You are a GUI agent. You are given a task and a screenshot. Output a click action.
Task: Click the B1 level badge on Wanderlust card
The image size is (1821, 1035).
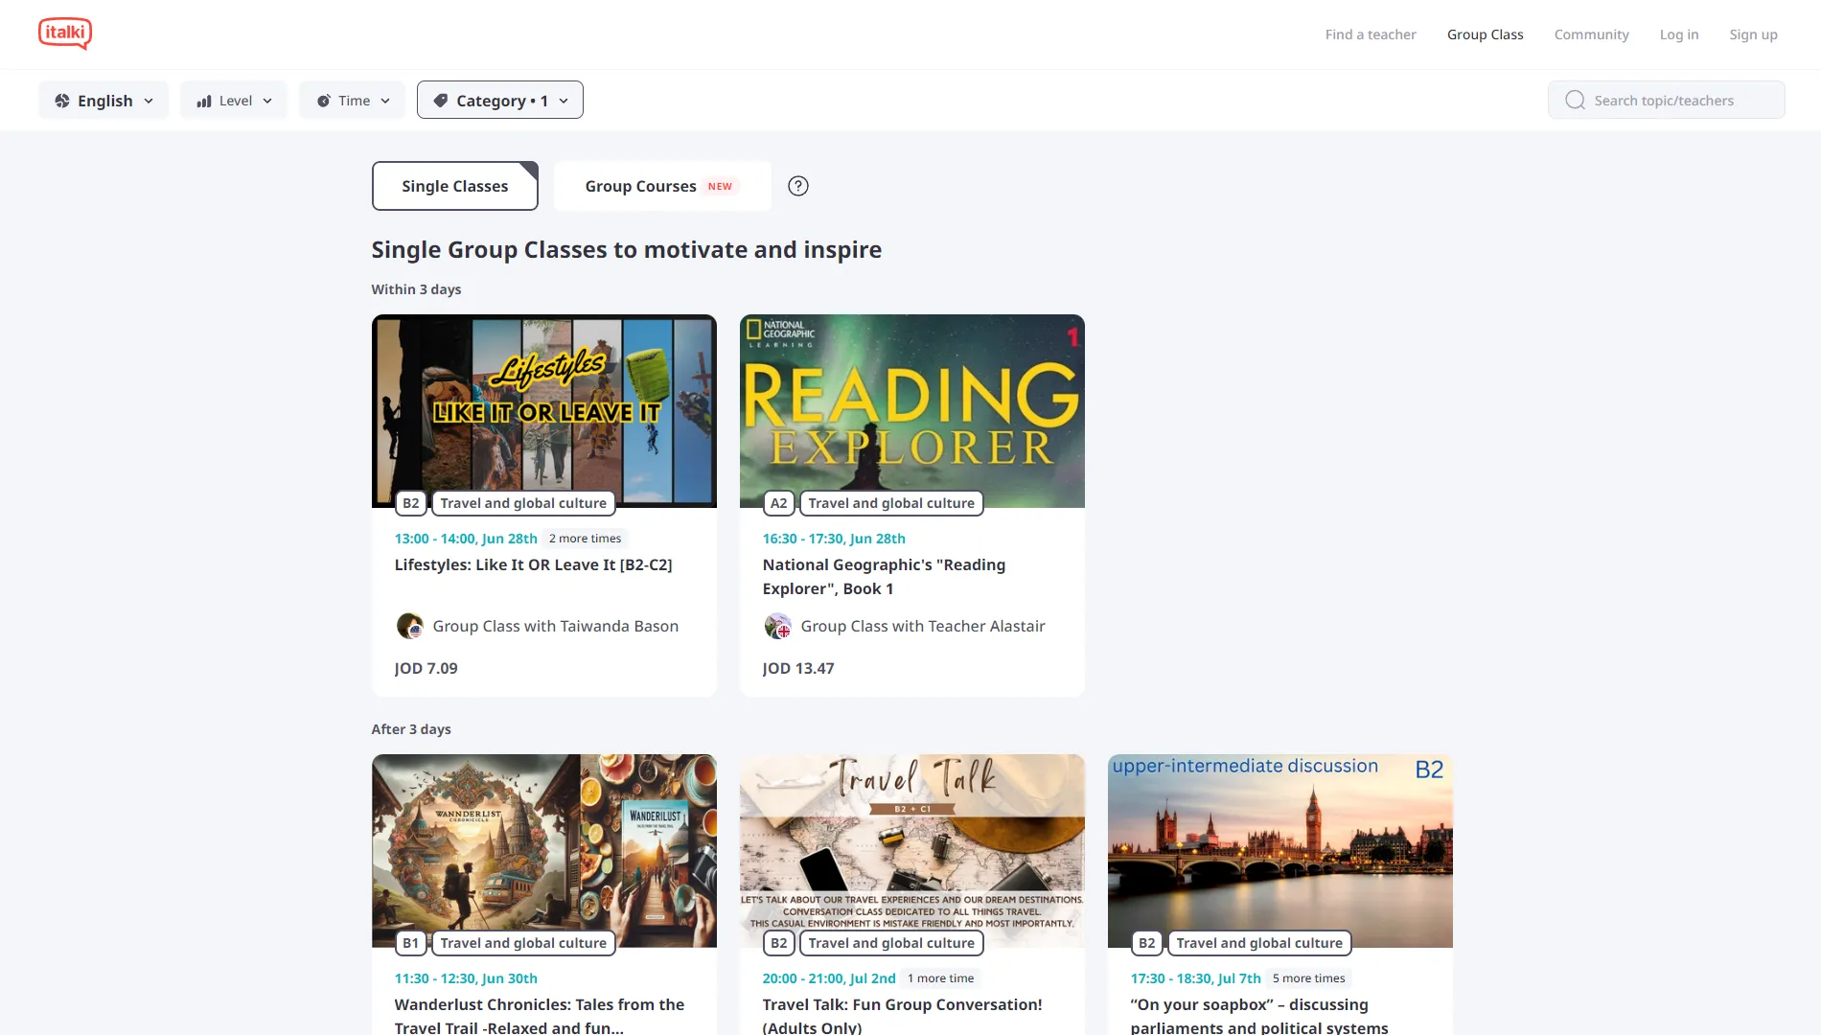click(x=411, y=943)
